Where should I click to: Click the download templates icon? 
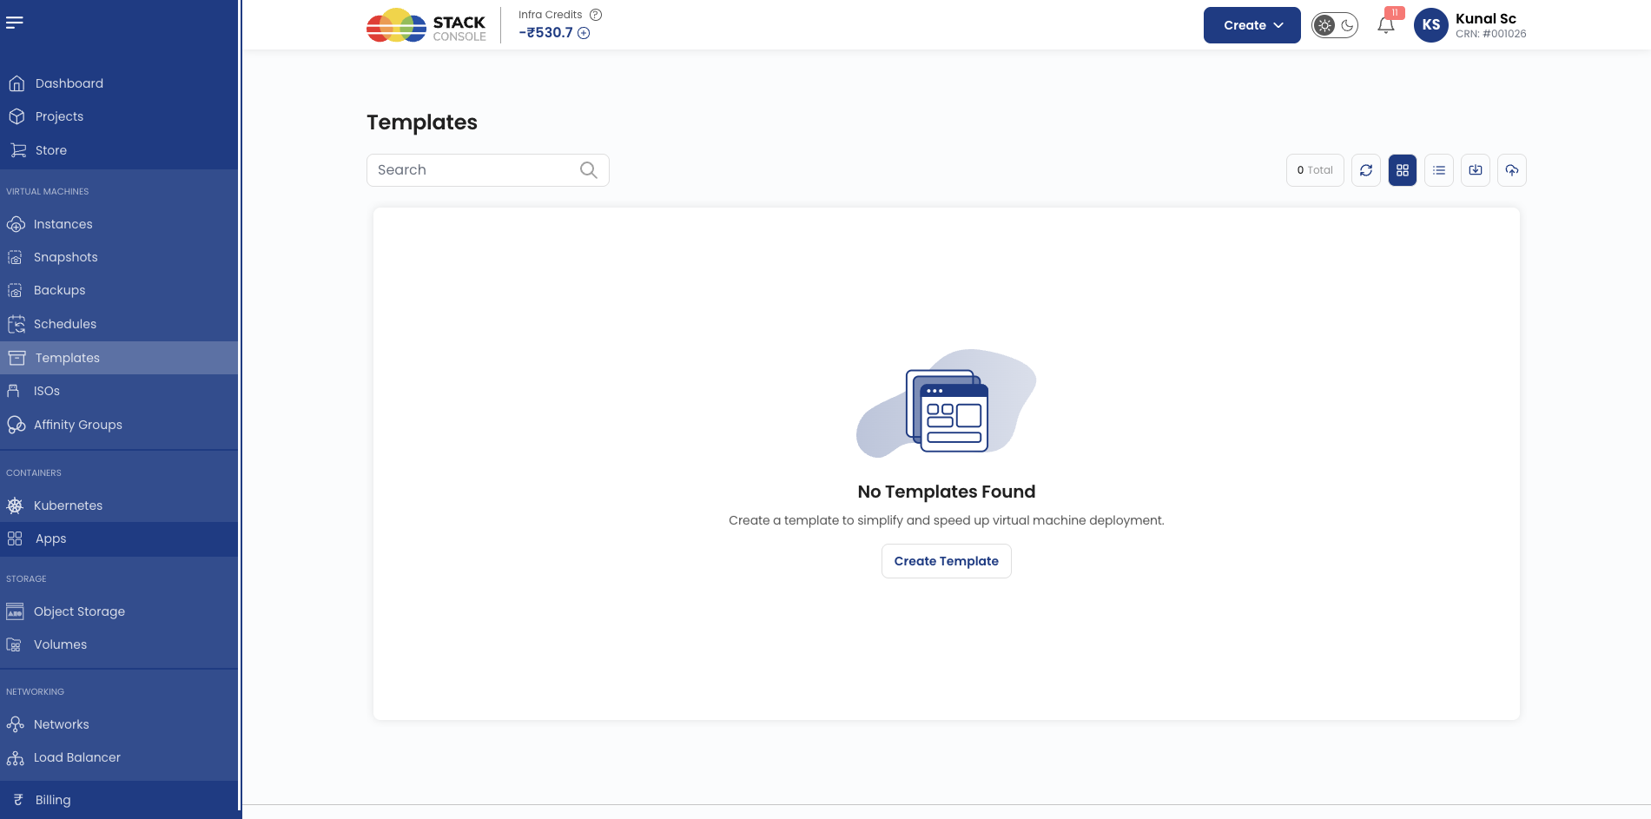(x=1476, y=170)
